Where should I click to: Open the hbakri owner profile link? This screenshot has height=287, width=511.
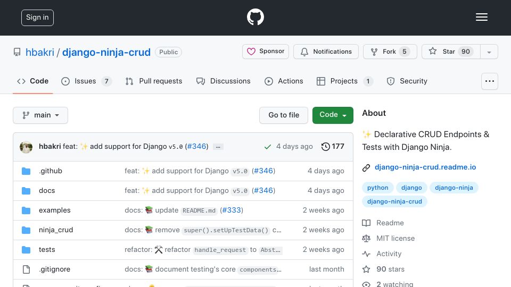[x=40, y=52]
